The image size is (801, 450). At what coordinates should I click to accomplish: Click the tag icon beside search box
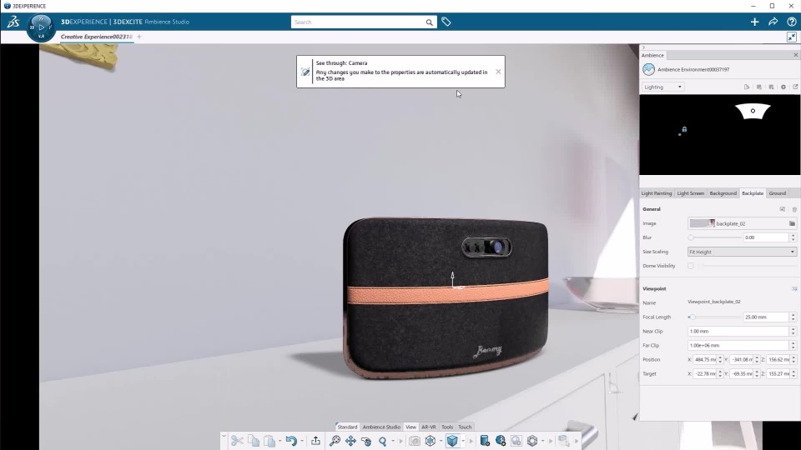pos(446,22)
